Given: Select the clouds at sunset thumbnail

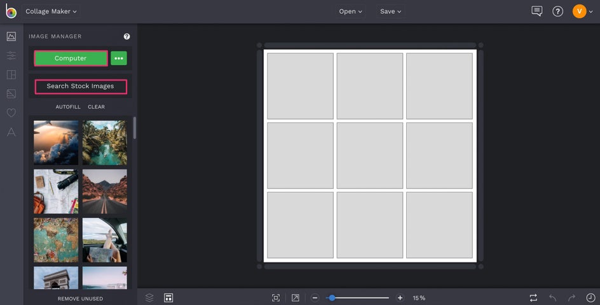Looking at the screenshot, I should coord(56,143).
